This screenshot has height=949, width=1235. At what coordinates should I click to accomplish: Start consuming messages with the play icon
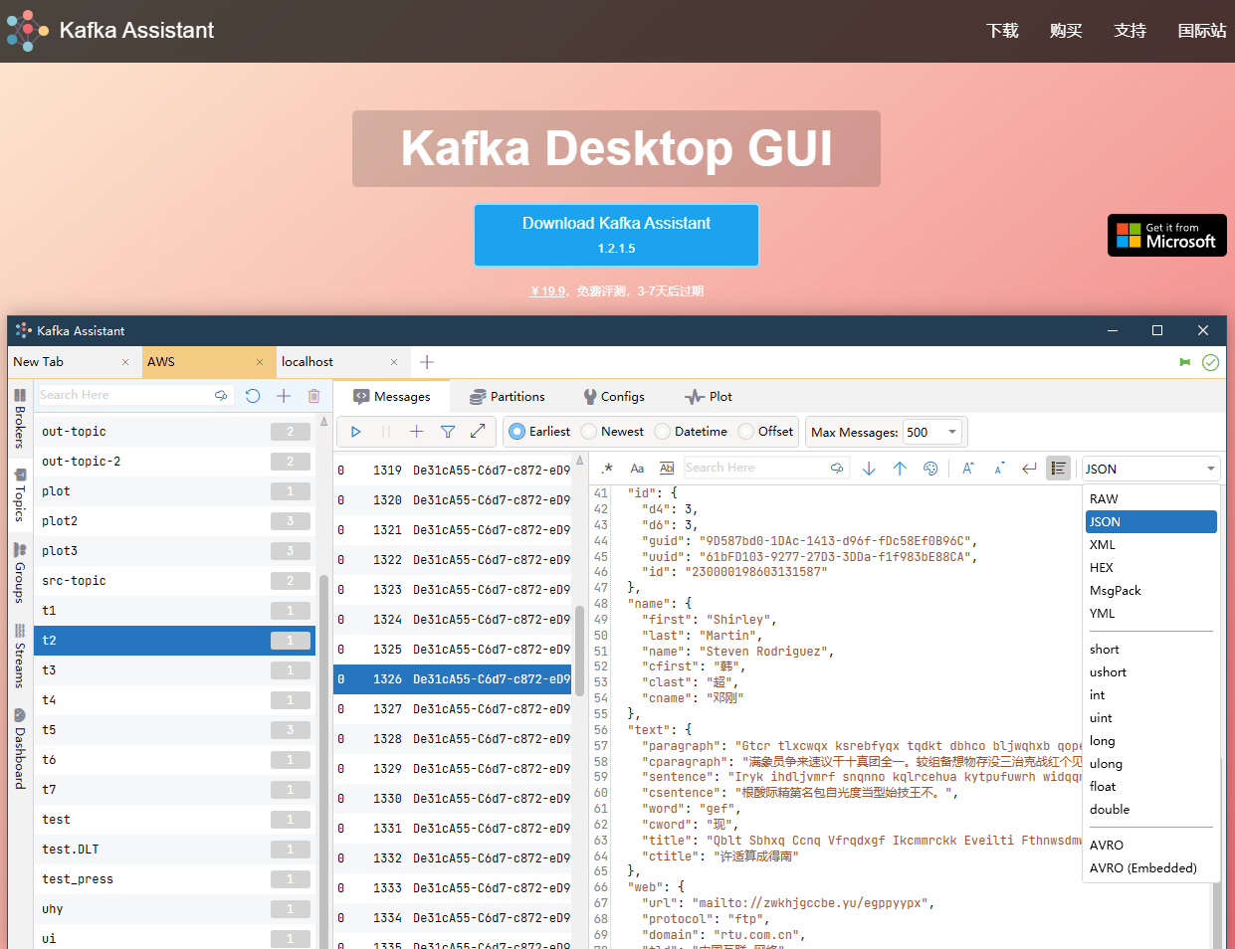coord(355,431)
